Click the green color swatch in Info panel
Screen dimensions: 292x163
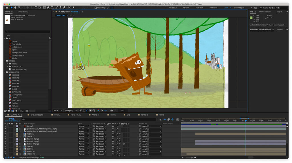pyautogui.click(x=251, y=18)
